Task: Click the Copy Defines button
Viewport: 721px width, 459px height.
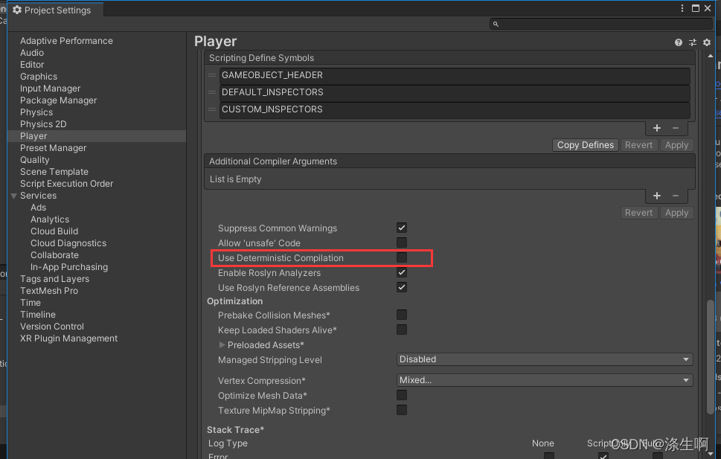Action: tap(586, 145)
